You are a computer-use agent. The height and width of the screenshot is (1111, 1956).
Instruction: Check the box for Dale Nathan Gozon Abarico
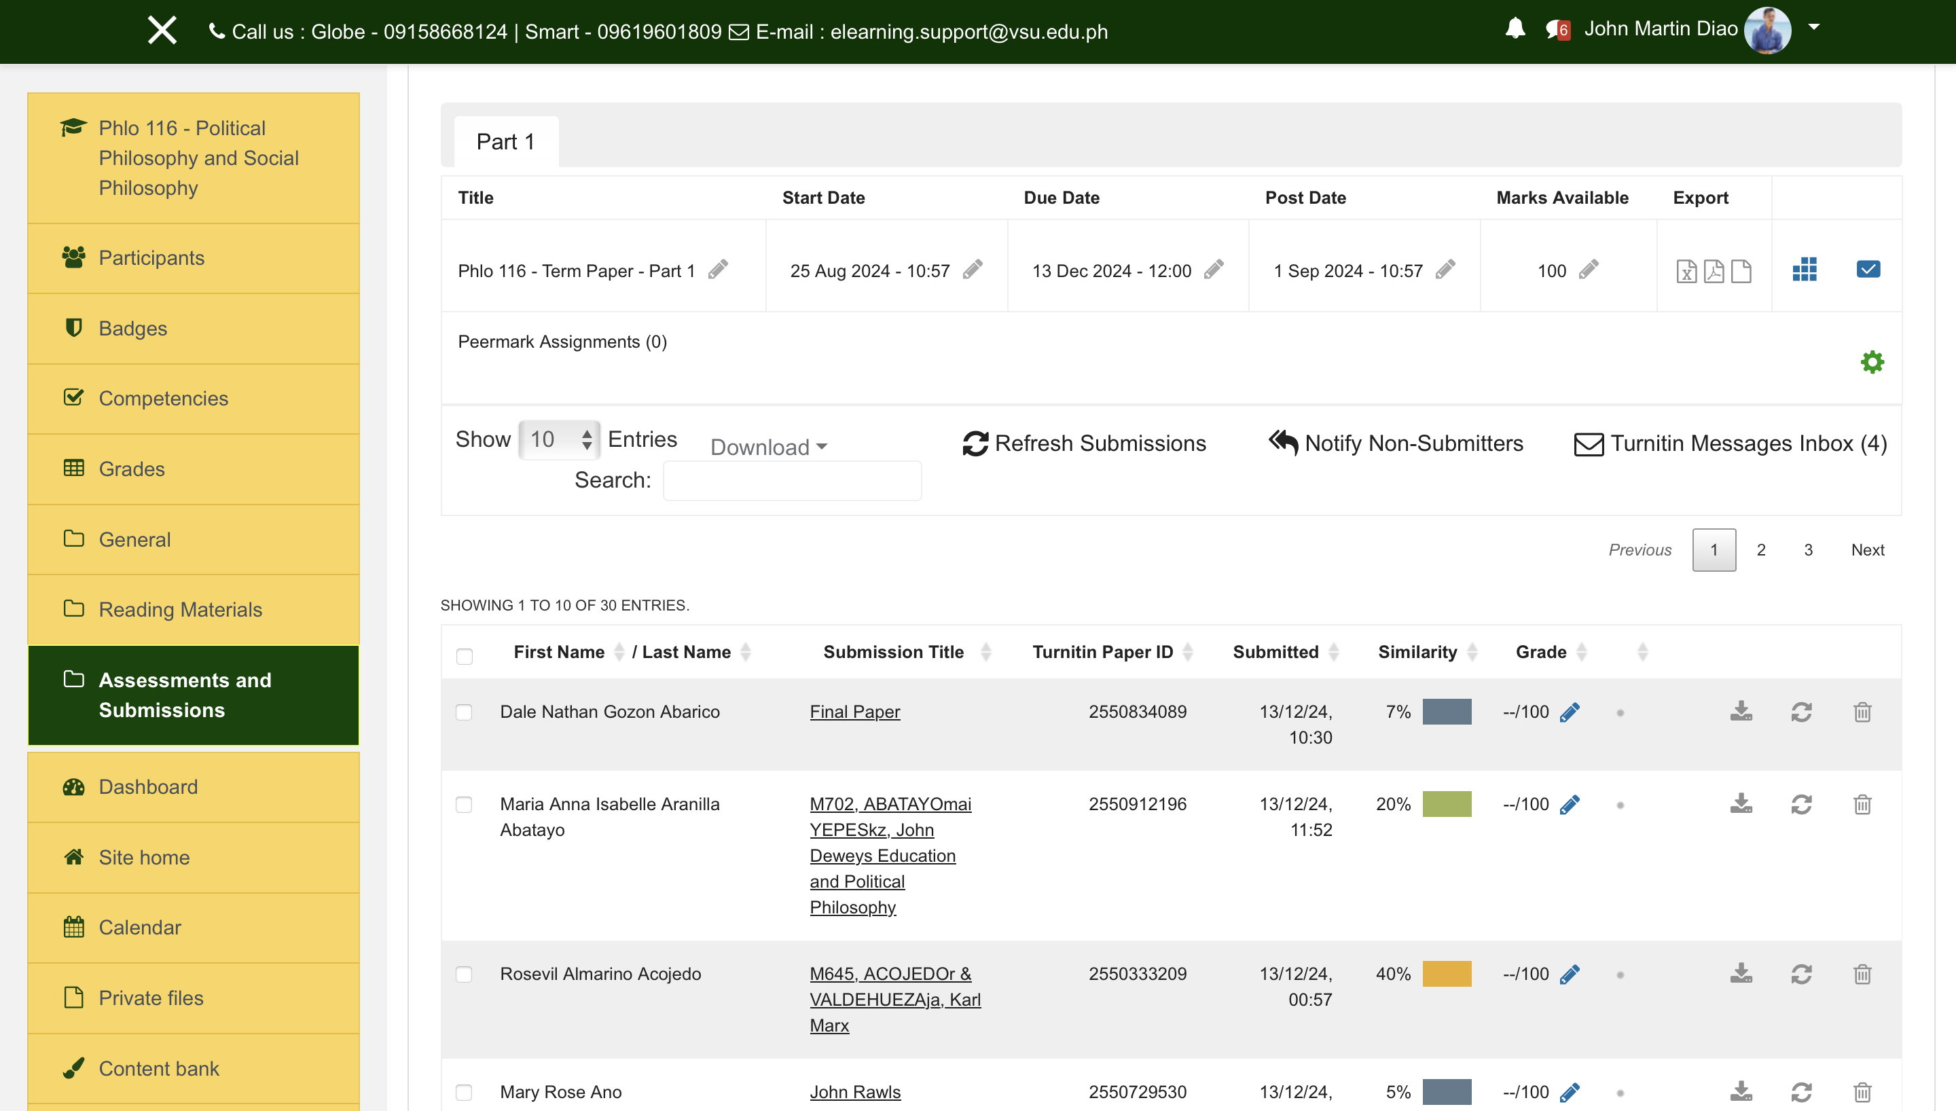tap(464, 712)
